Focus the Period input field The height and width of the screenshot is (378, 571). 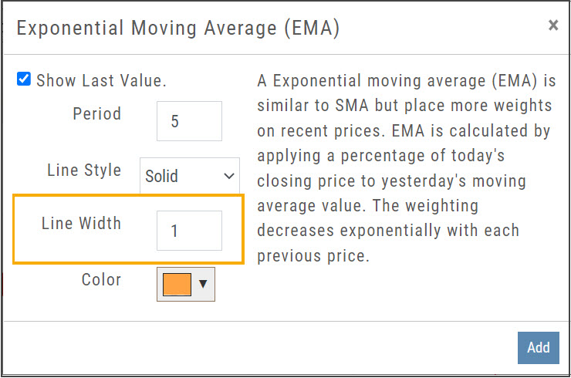(x=189, y=121)
